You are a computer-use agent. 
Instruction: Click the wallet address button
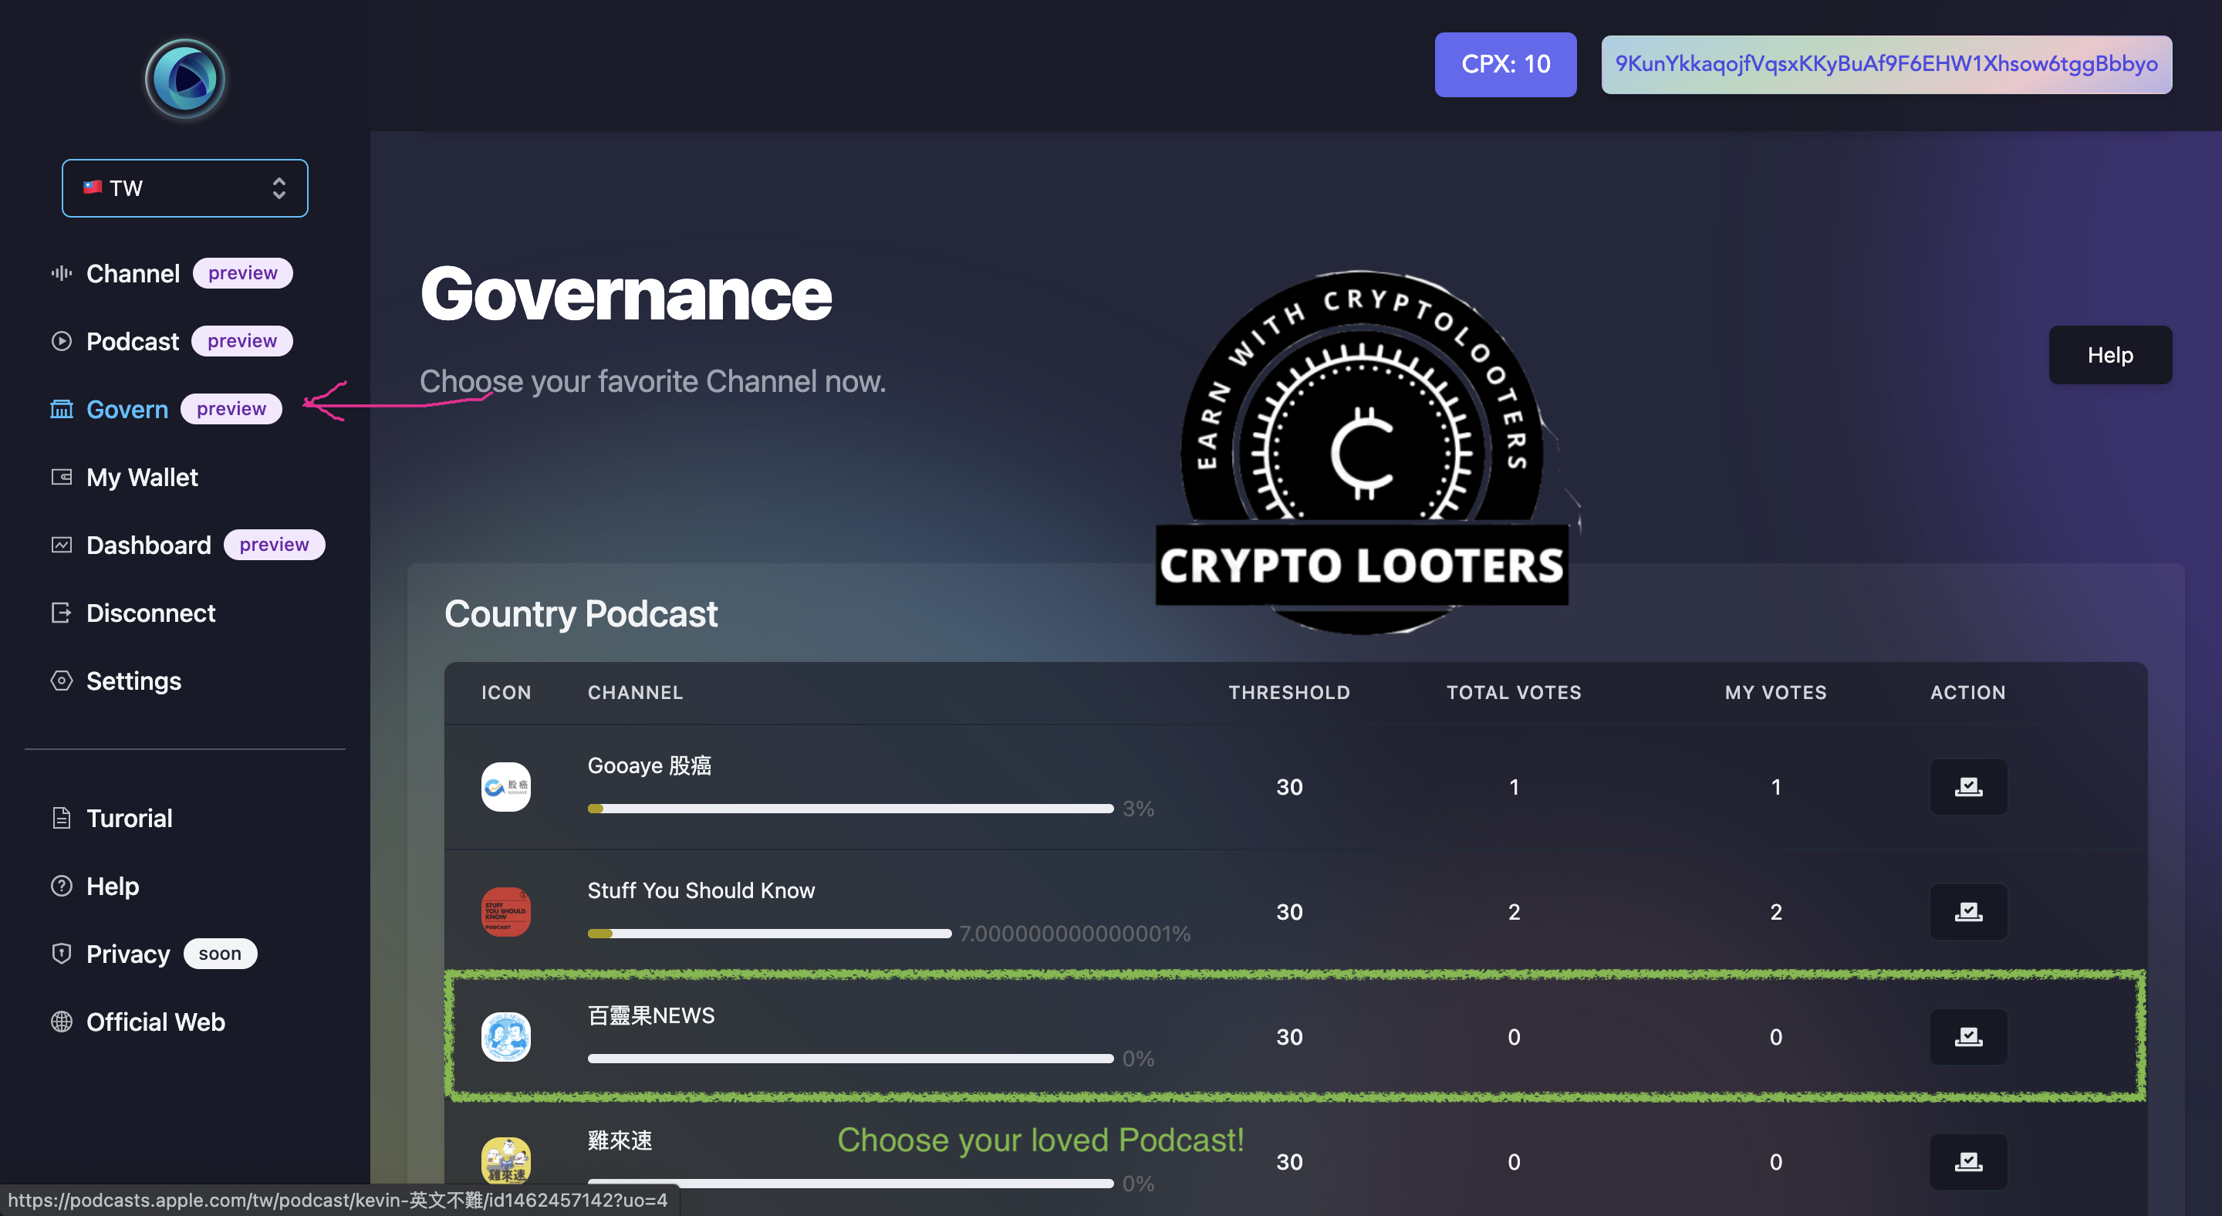[x=1886, y=65]
